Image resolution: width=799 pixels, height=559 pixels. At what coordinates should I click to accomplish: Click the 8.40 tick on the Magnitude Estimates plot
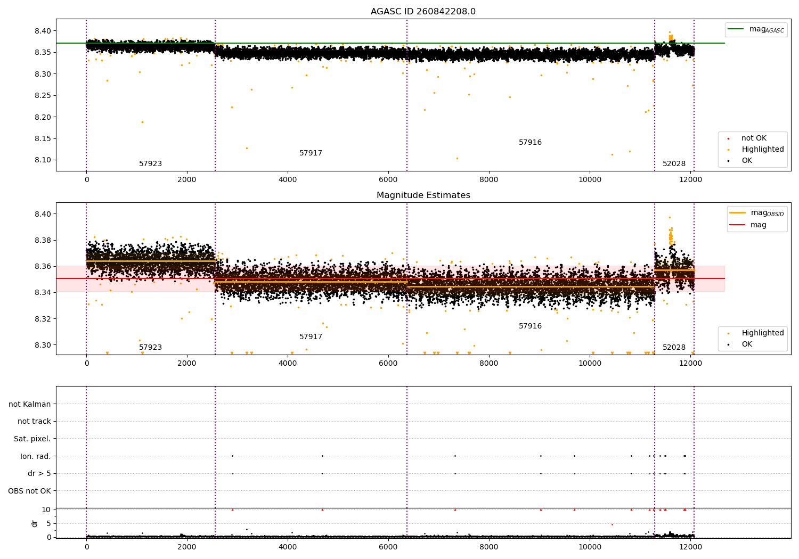tap(43, 214)
